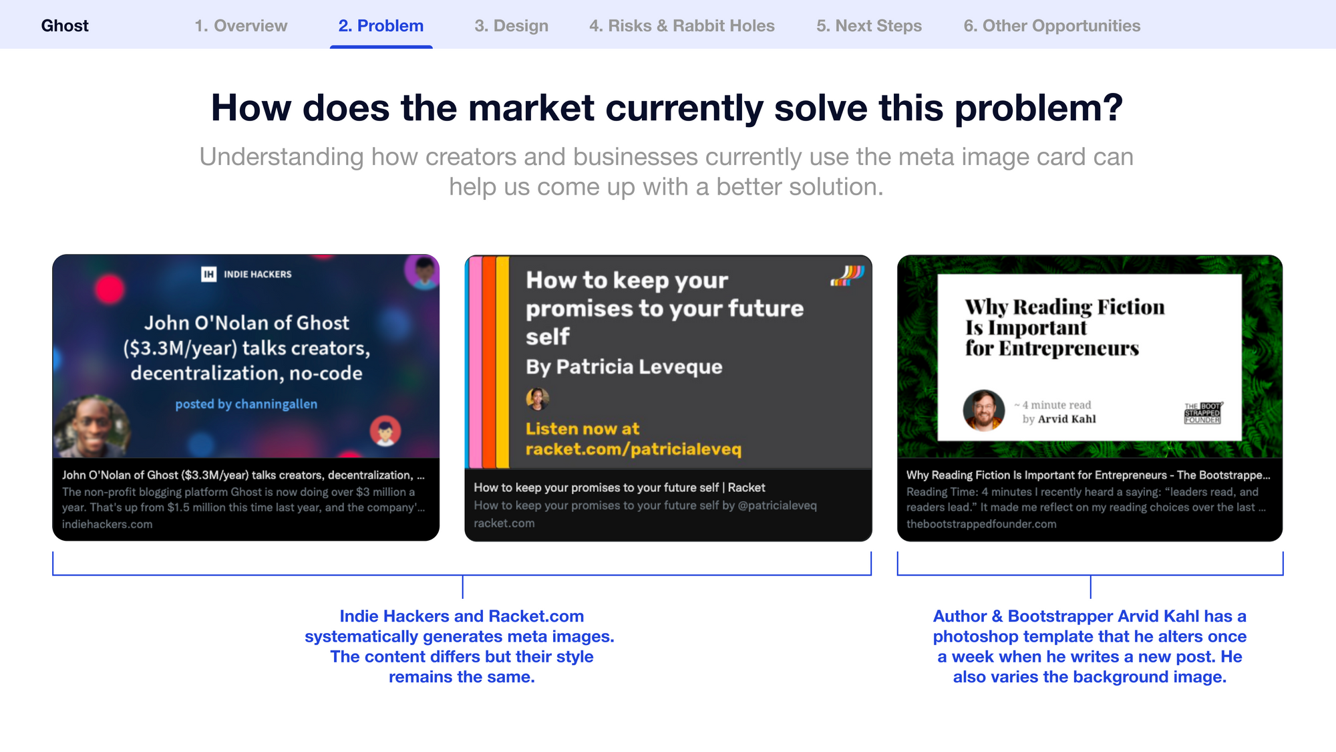Click the '@patricialeveq' description line under the Racket card
Viewport: 1336px width, 752px height.
click(645, 505)
